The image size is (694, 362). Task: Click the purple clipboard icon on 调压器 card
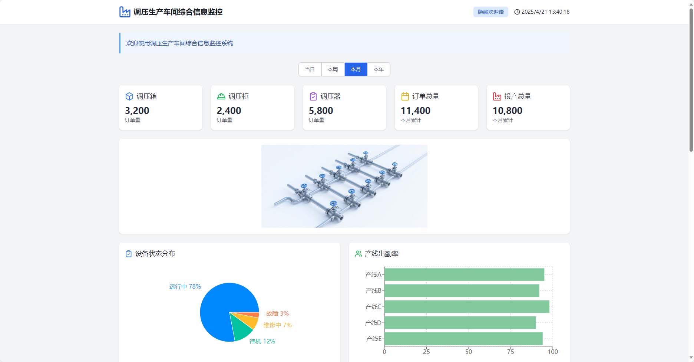tap(313, 96)
